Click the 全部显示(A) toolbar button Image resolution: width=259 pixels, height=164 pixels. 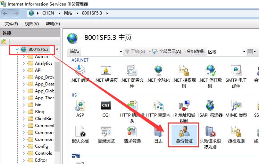point(167,52)
